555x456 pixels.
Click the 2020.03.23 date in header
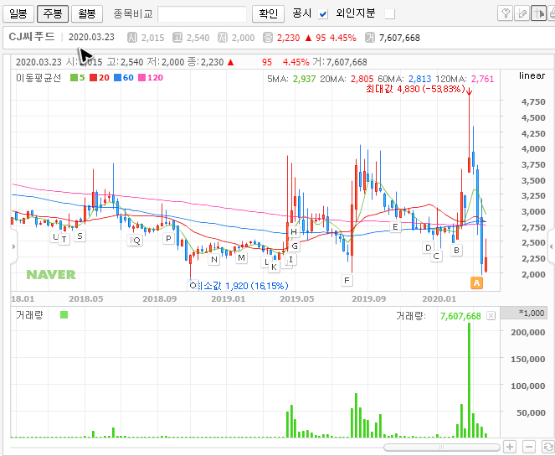91,37
